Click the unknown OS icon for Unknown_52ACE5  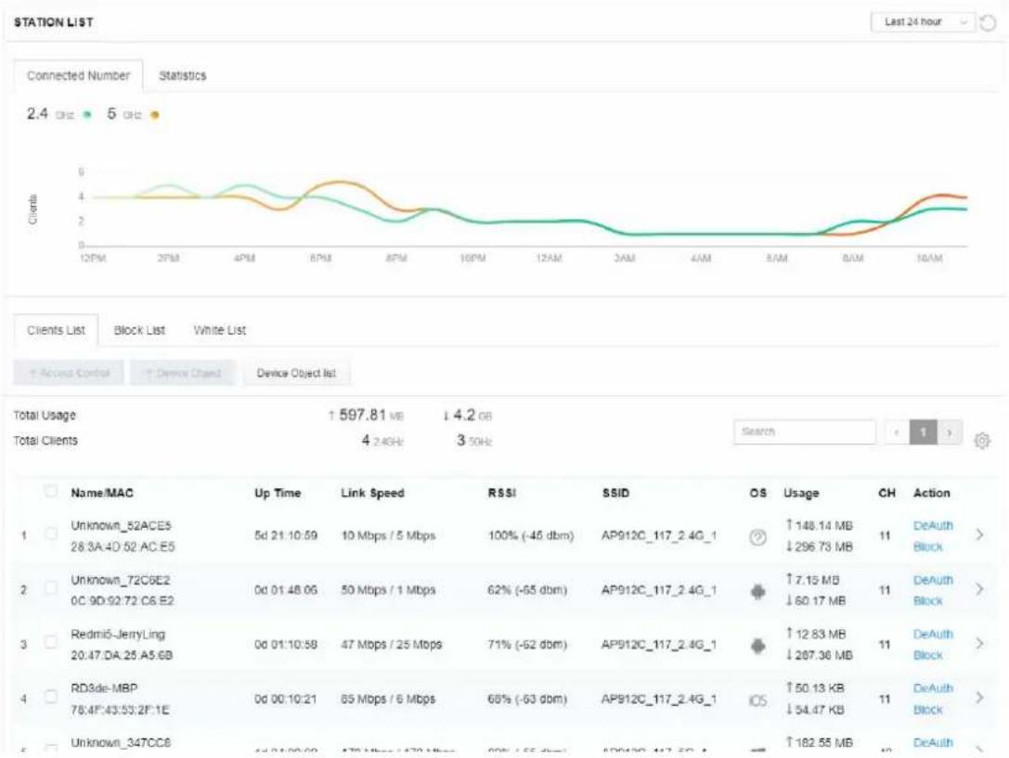[x=758, y=537]
